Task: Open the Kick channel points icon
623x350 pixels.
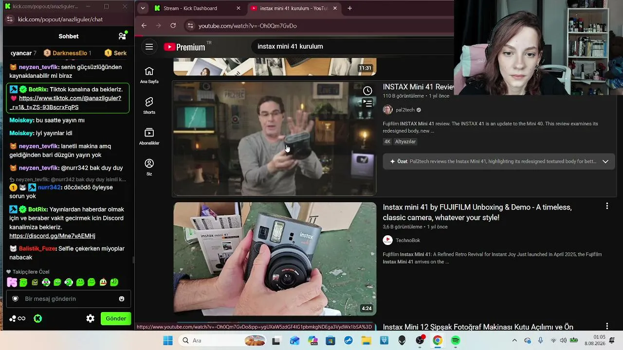Action: click(x=17, y=318)
